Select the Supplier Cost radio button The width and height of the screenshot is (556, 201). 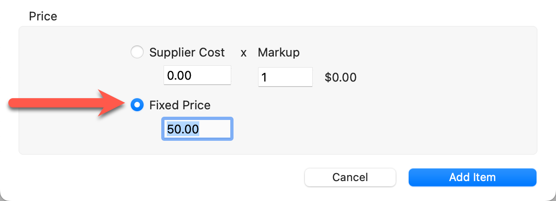tap(137, 52)
